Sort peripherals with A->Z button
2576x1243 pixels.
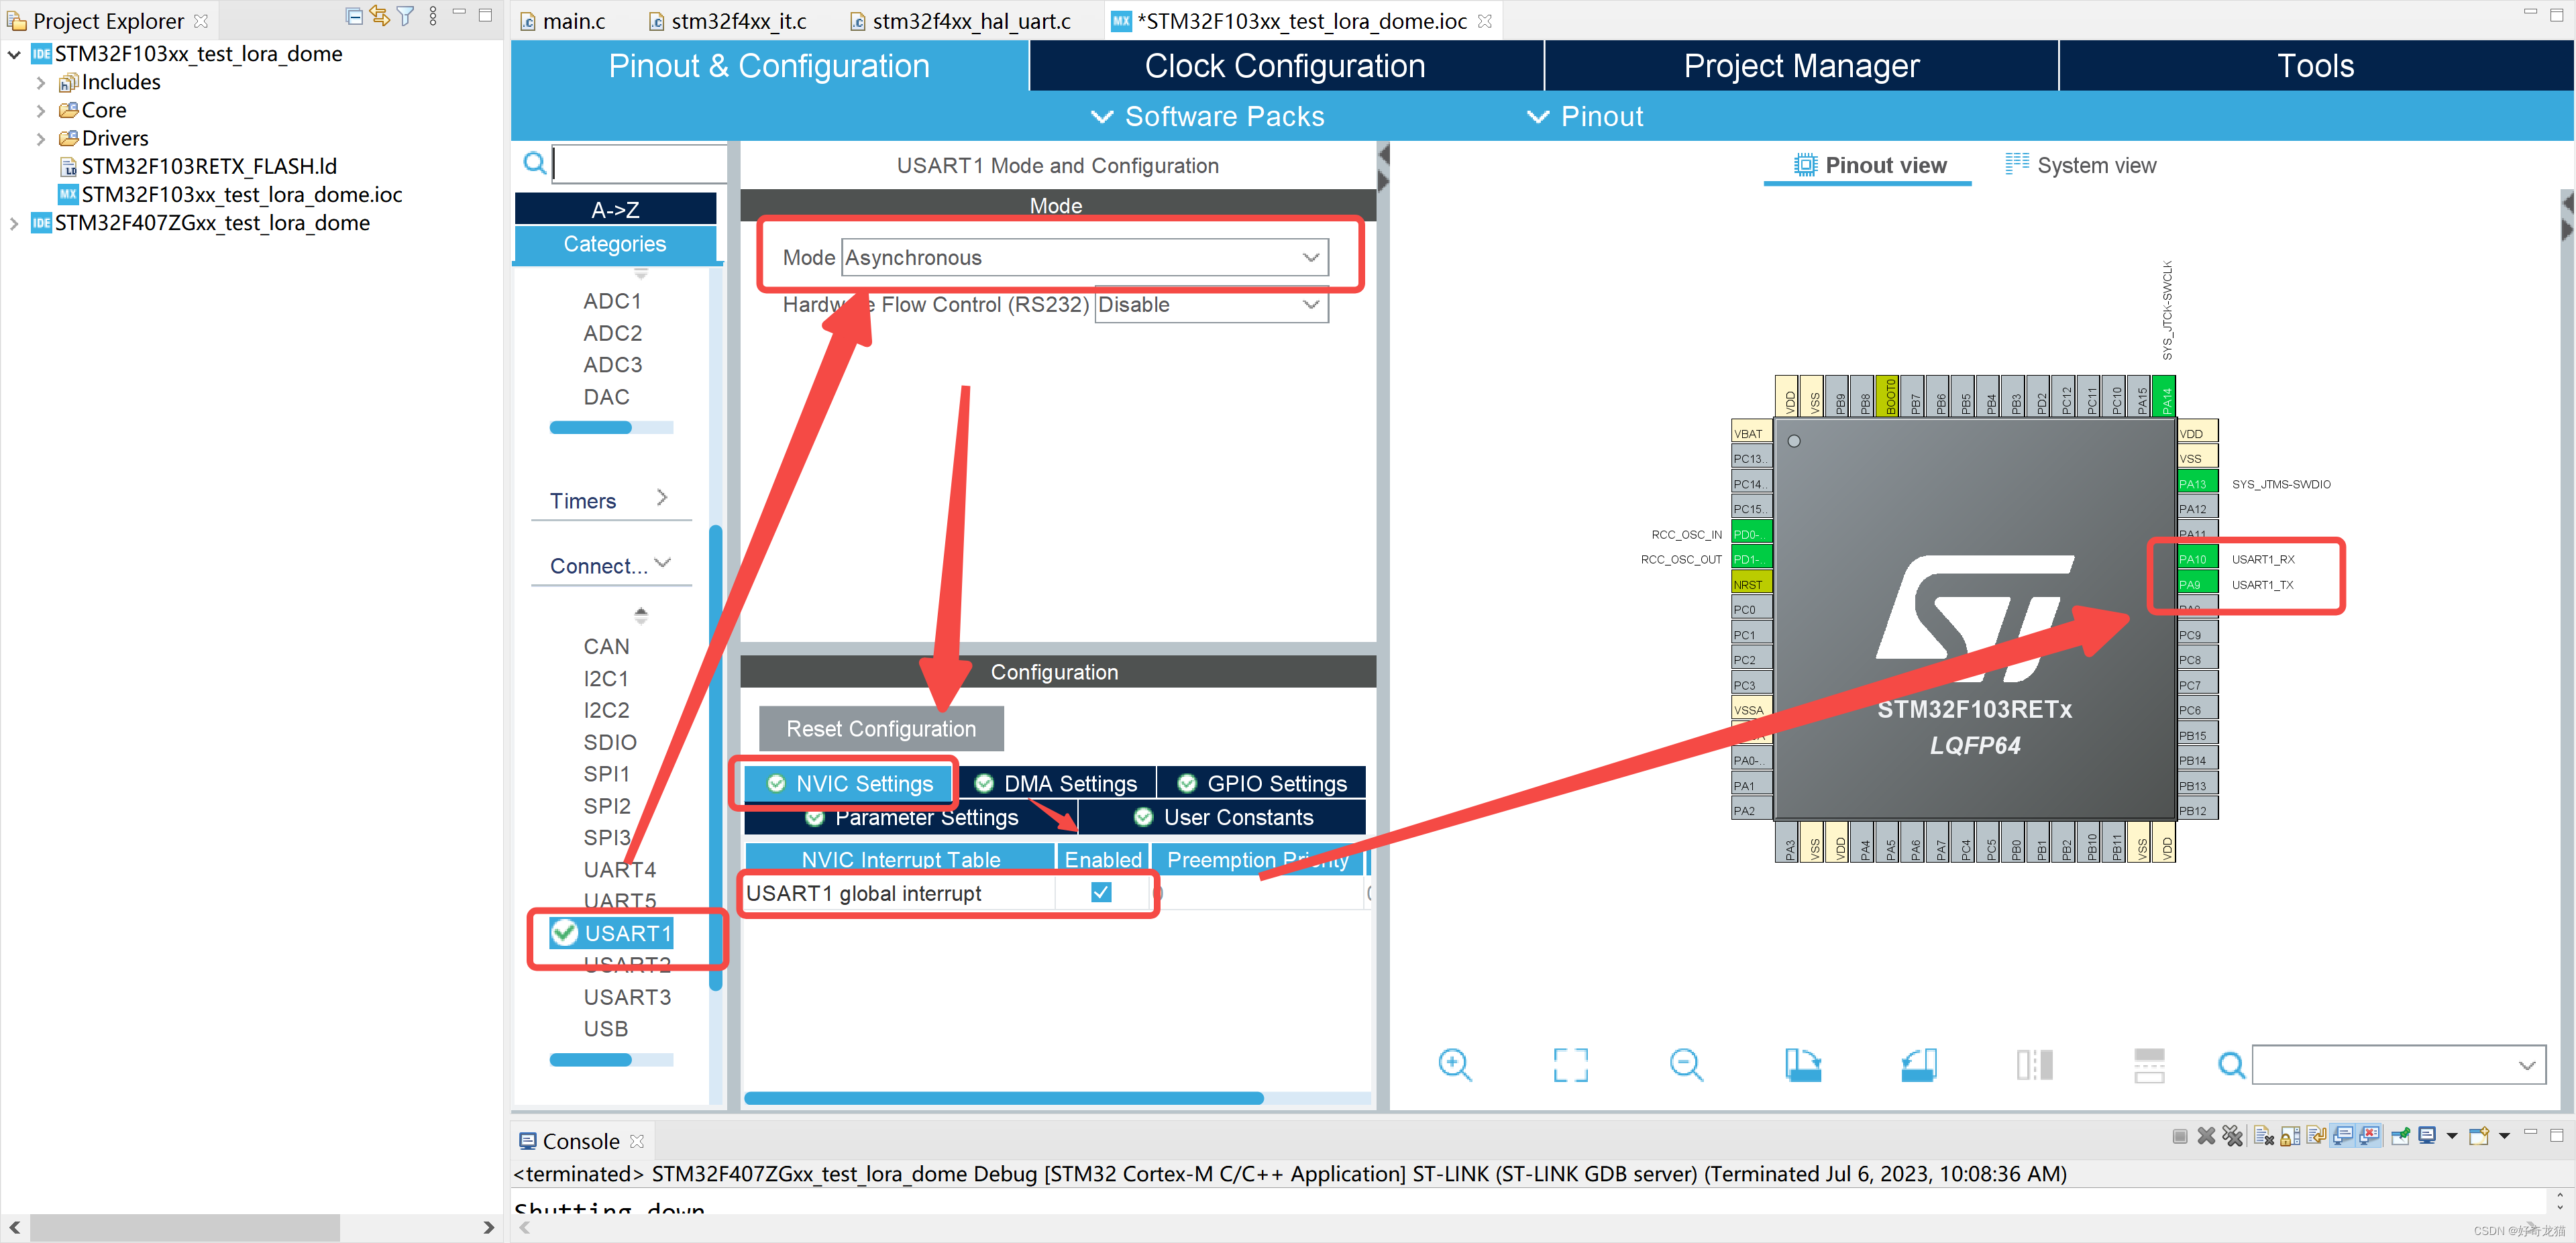(x=615, y=209)
